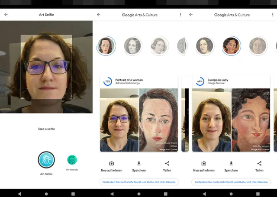Tap the 75% match indicator
The image size is (277, 197).
(x=108, y=81)
